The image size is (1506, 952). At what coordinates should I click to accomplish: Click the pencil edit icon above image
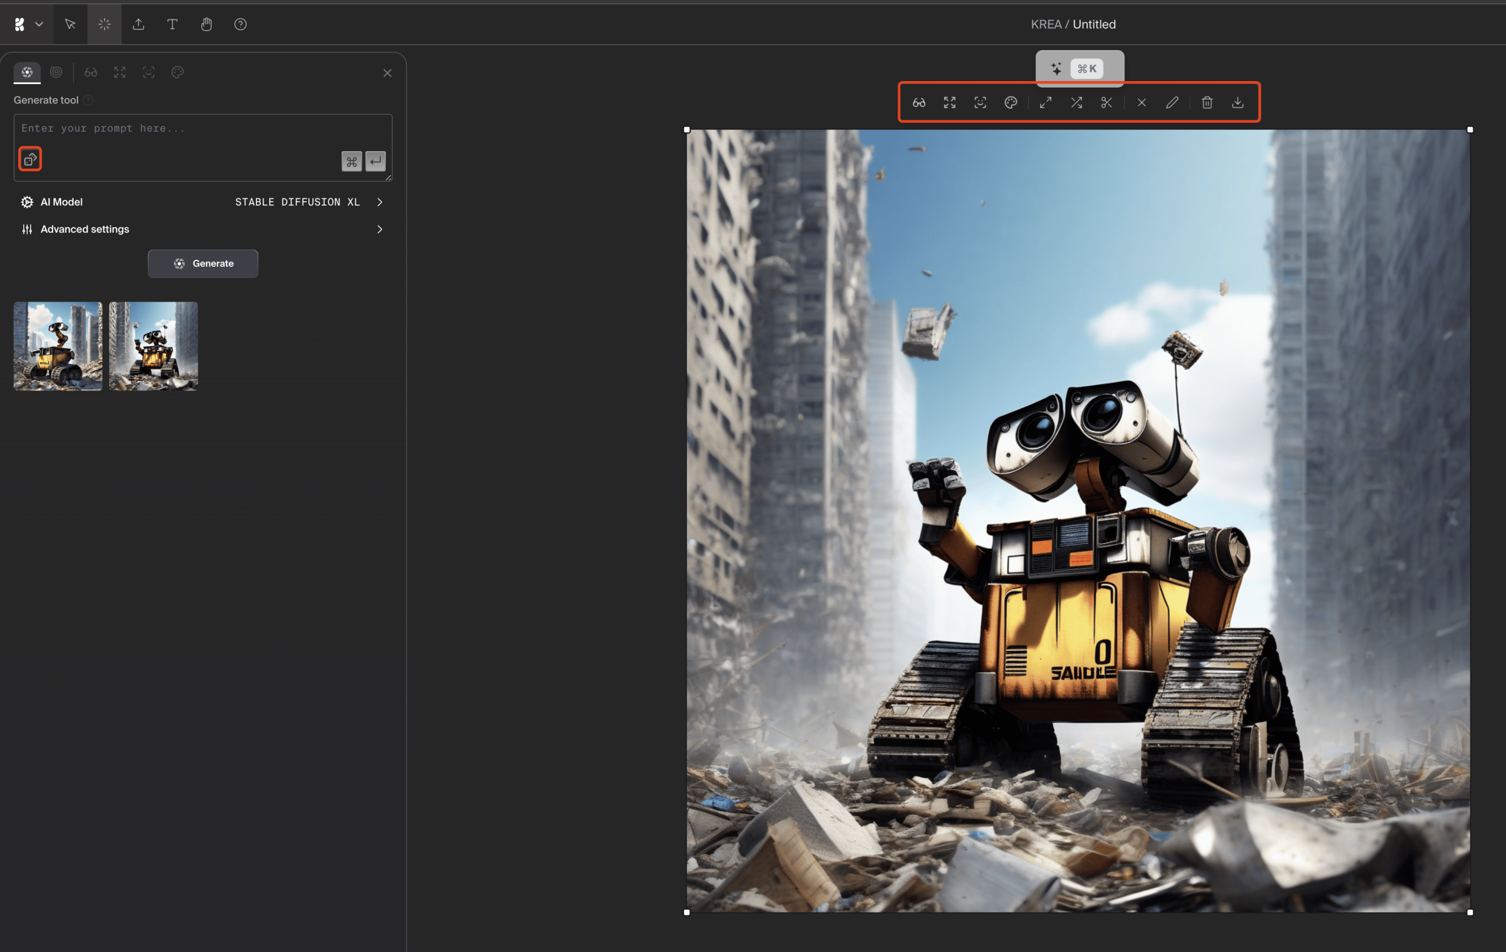[x=1172, y=102]
